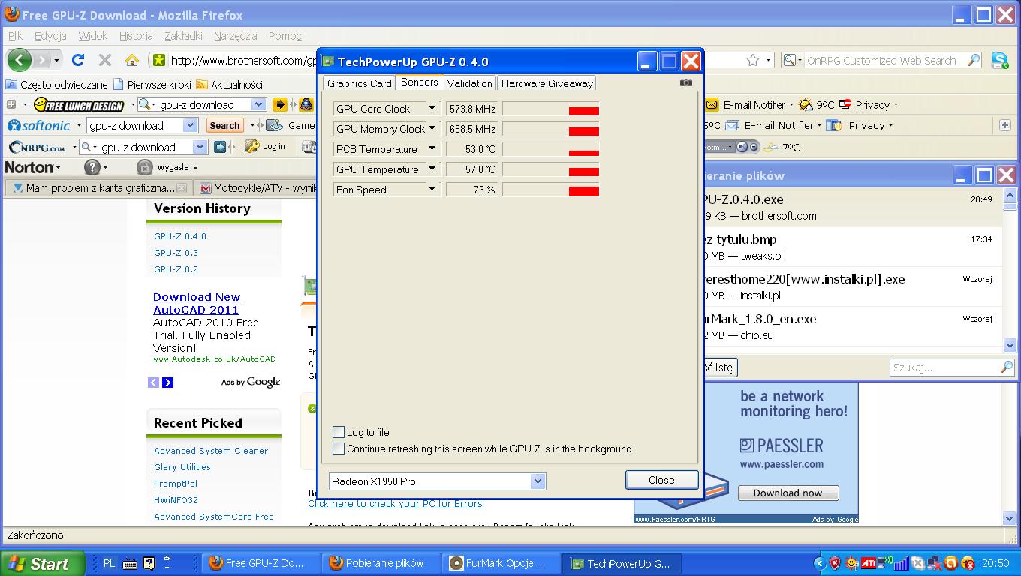Image resolution: width=1021 pixels, height=576 pixels.
Task: Click Norton help question mark icon
Action: [x=92, y=167]
